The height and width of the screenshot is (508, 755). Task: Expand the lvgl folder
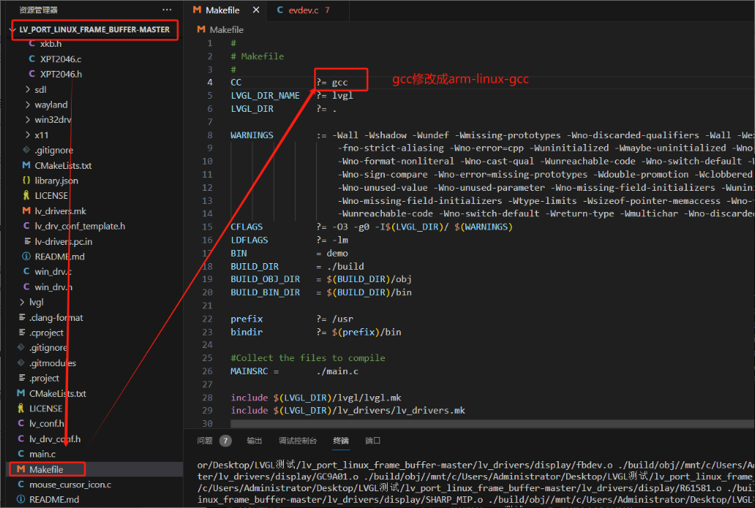pos(36,302)
